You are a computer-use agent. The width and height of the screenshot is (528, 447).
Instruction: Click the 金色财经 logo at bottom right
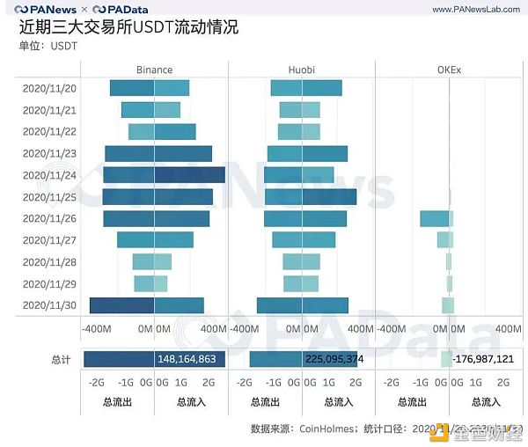pyautogui.click(x=476, y=434)
